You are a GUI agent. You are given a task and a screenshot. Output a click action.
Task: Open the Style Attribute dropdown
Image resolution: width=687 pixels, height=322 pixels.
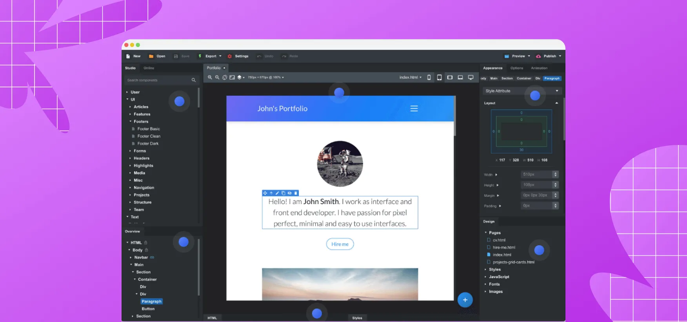coord(522,91)
